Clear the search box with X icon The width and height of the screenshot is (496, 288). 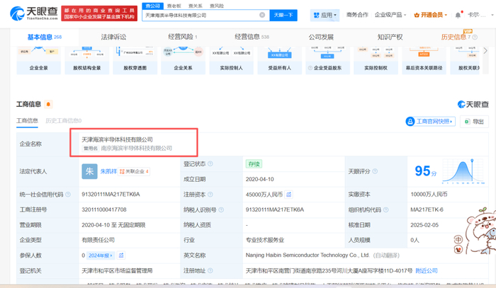coord(261,15)
